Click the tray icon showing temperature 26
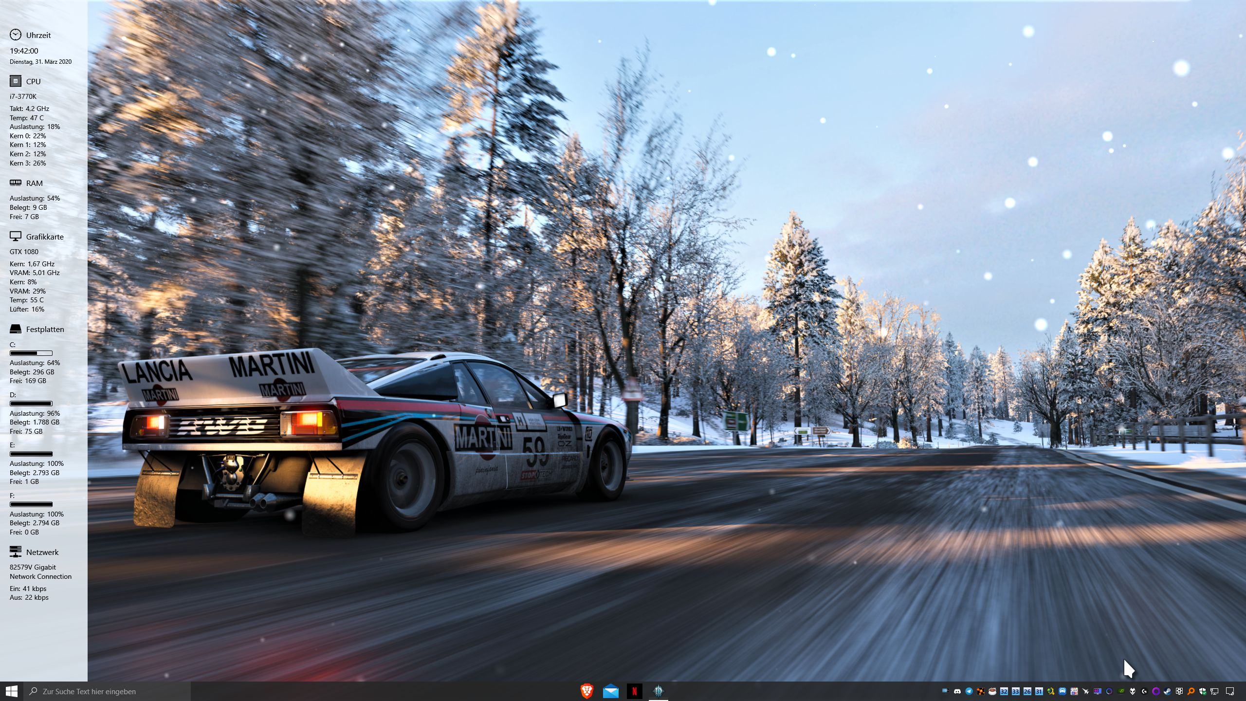The image size is (1246, 701). 1027,691
